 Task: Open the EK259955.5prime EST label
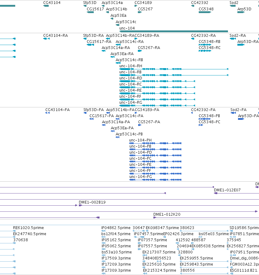[x=196, y=258]
